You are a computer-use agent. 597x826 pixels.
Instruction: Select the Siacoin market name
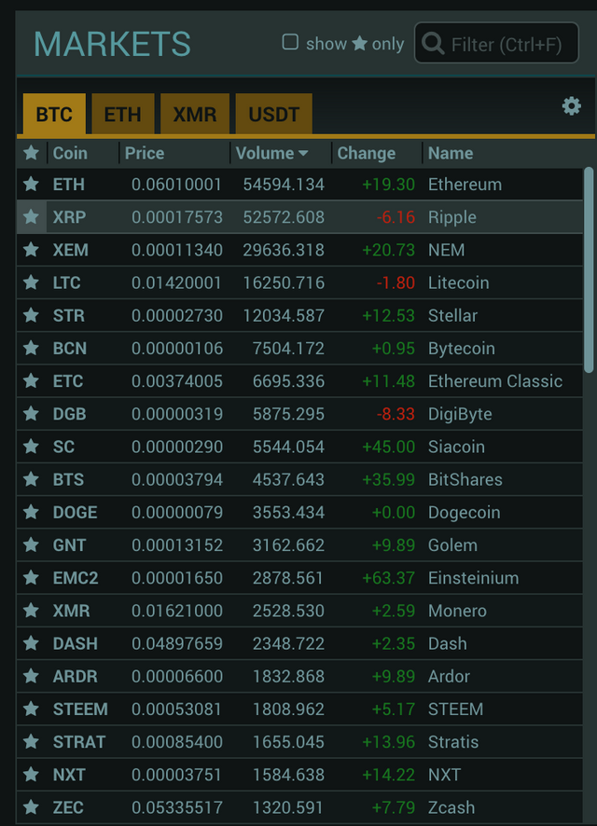click(456, 447)
